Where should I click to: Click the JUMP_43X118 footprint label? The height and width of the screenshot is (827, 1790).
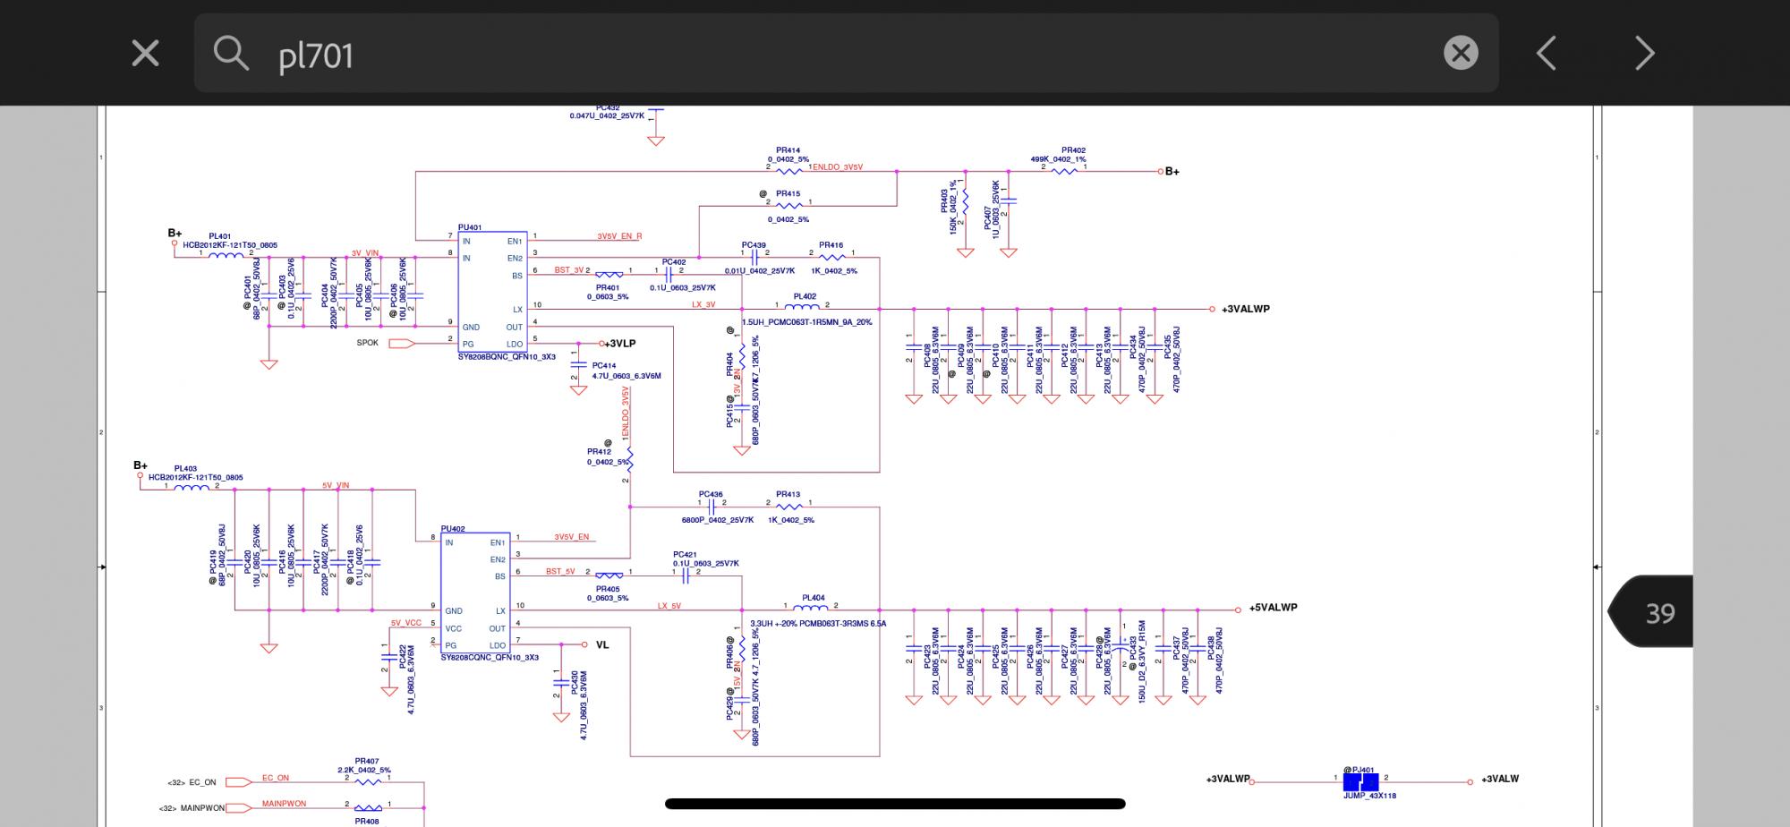(1369, 796)
